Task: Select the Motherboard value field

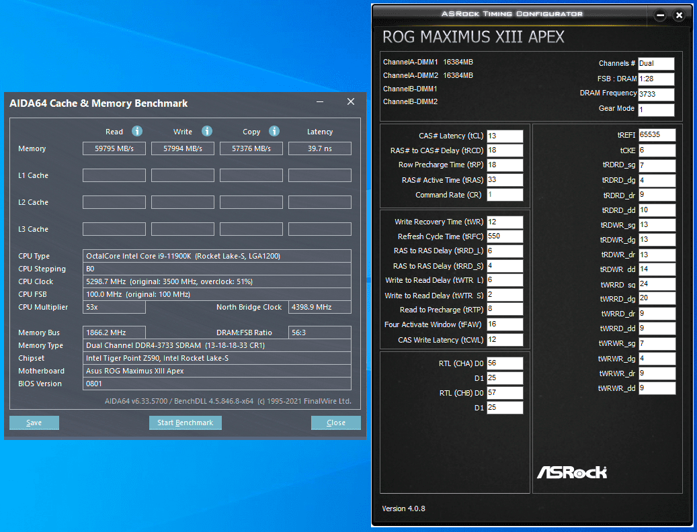Action: tap(217, 371)
